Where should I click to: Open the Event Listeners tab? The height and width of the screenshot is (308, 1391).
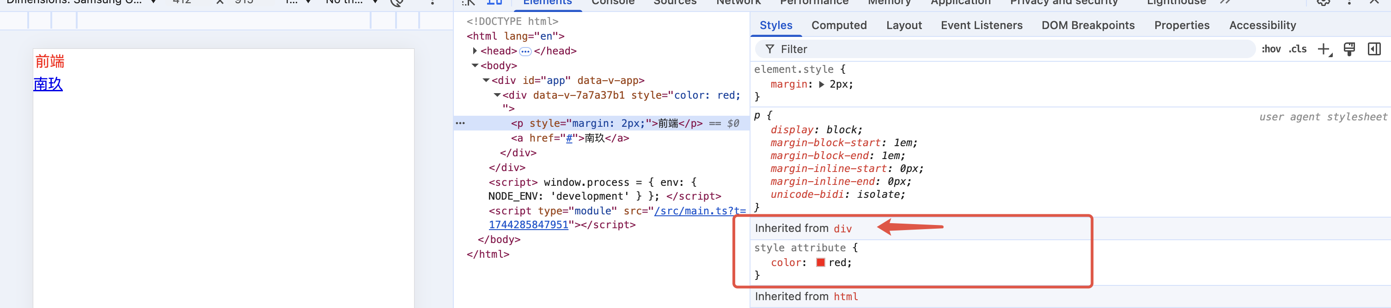[x=981, y=25]
